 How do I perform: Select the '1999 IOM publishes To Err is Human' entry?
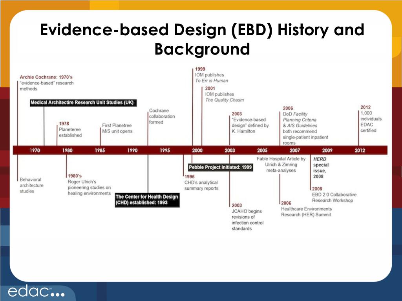(x=211, y=75)
